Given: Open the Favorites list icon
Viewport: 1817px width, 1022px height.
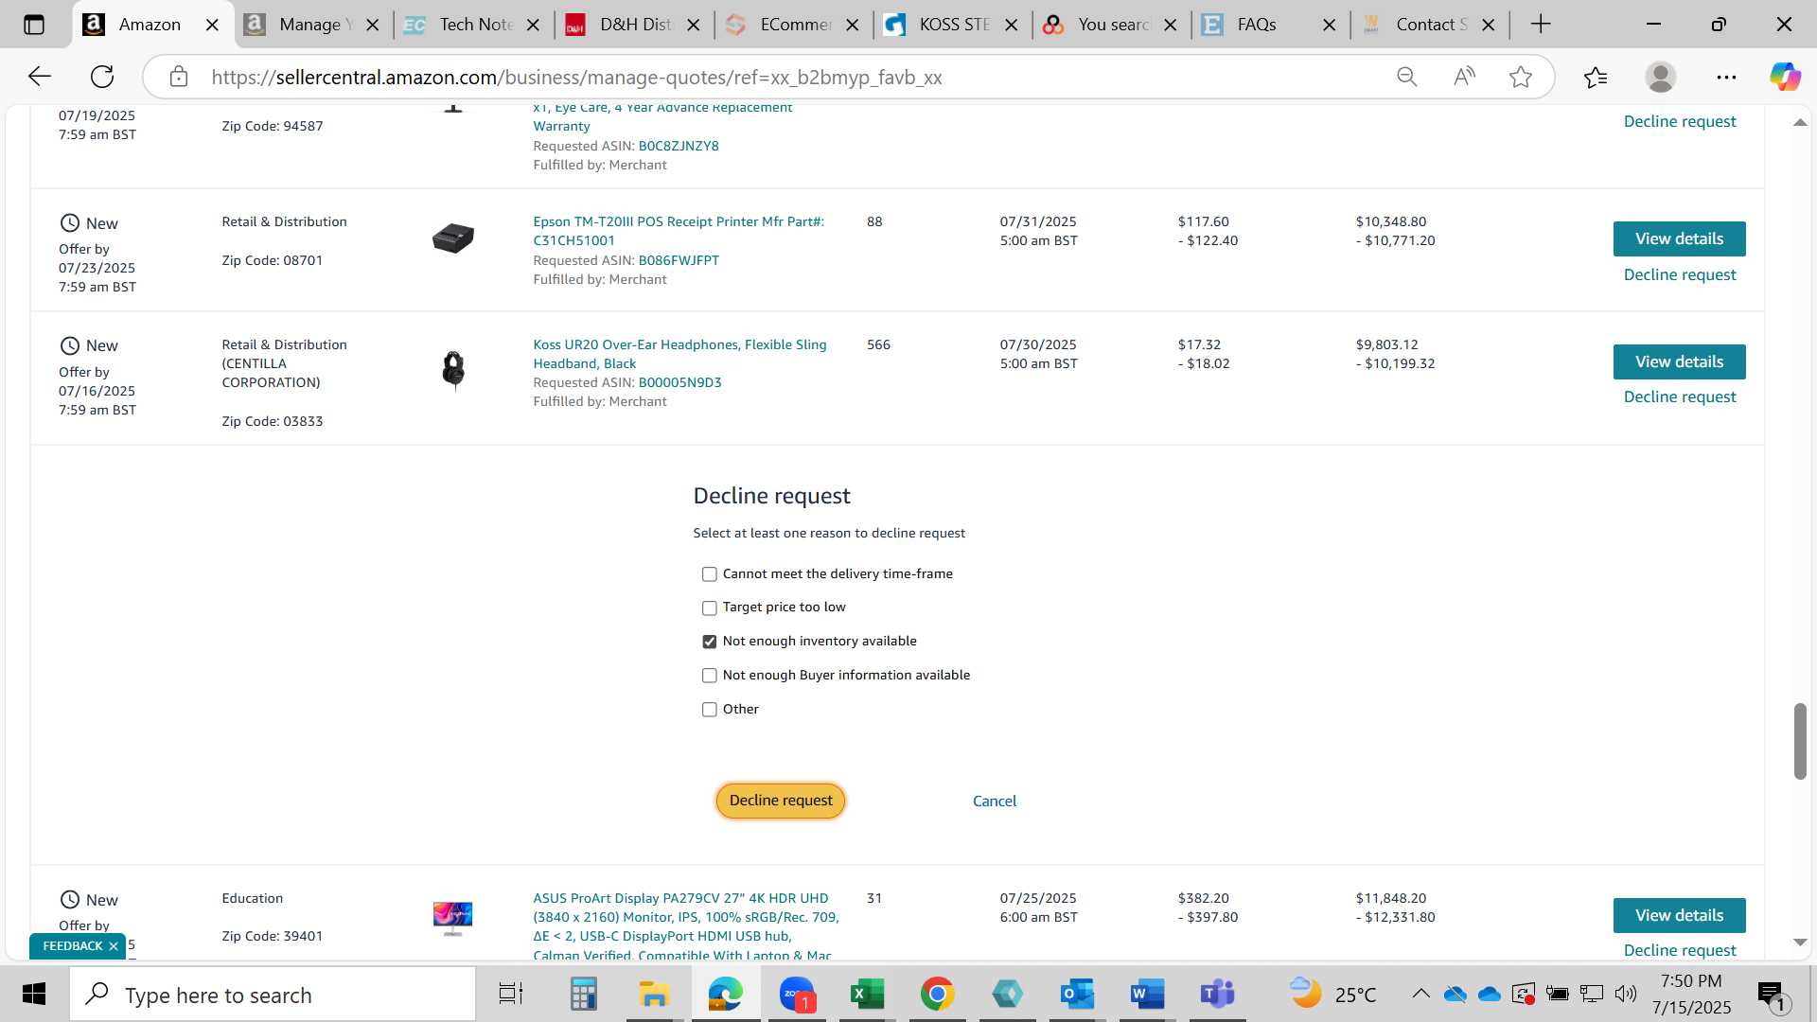Looking at the screenshot, I should click(x=1596, y=77).
